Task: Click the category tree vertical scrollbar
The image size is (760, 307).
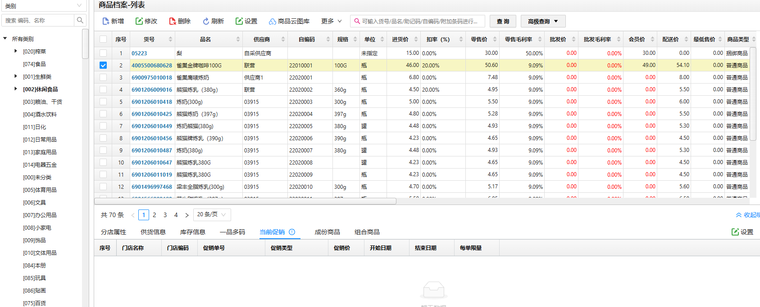Action: click(85, 44)
